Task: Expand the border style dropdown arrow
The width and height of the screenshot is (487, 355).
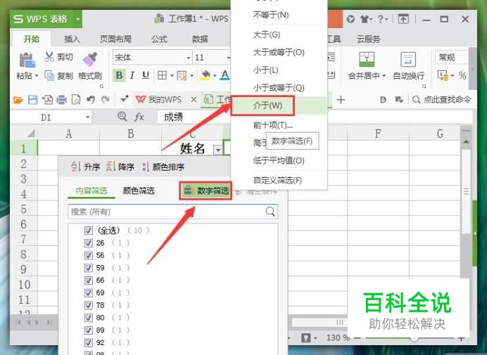Action: click(x=172, y=75)
